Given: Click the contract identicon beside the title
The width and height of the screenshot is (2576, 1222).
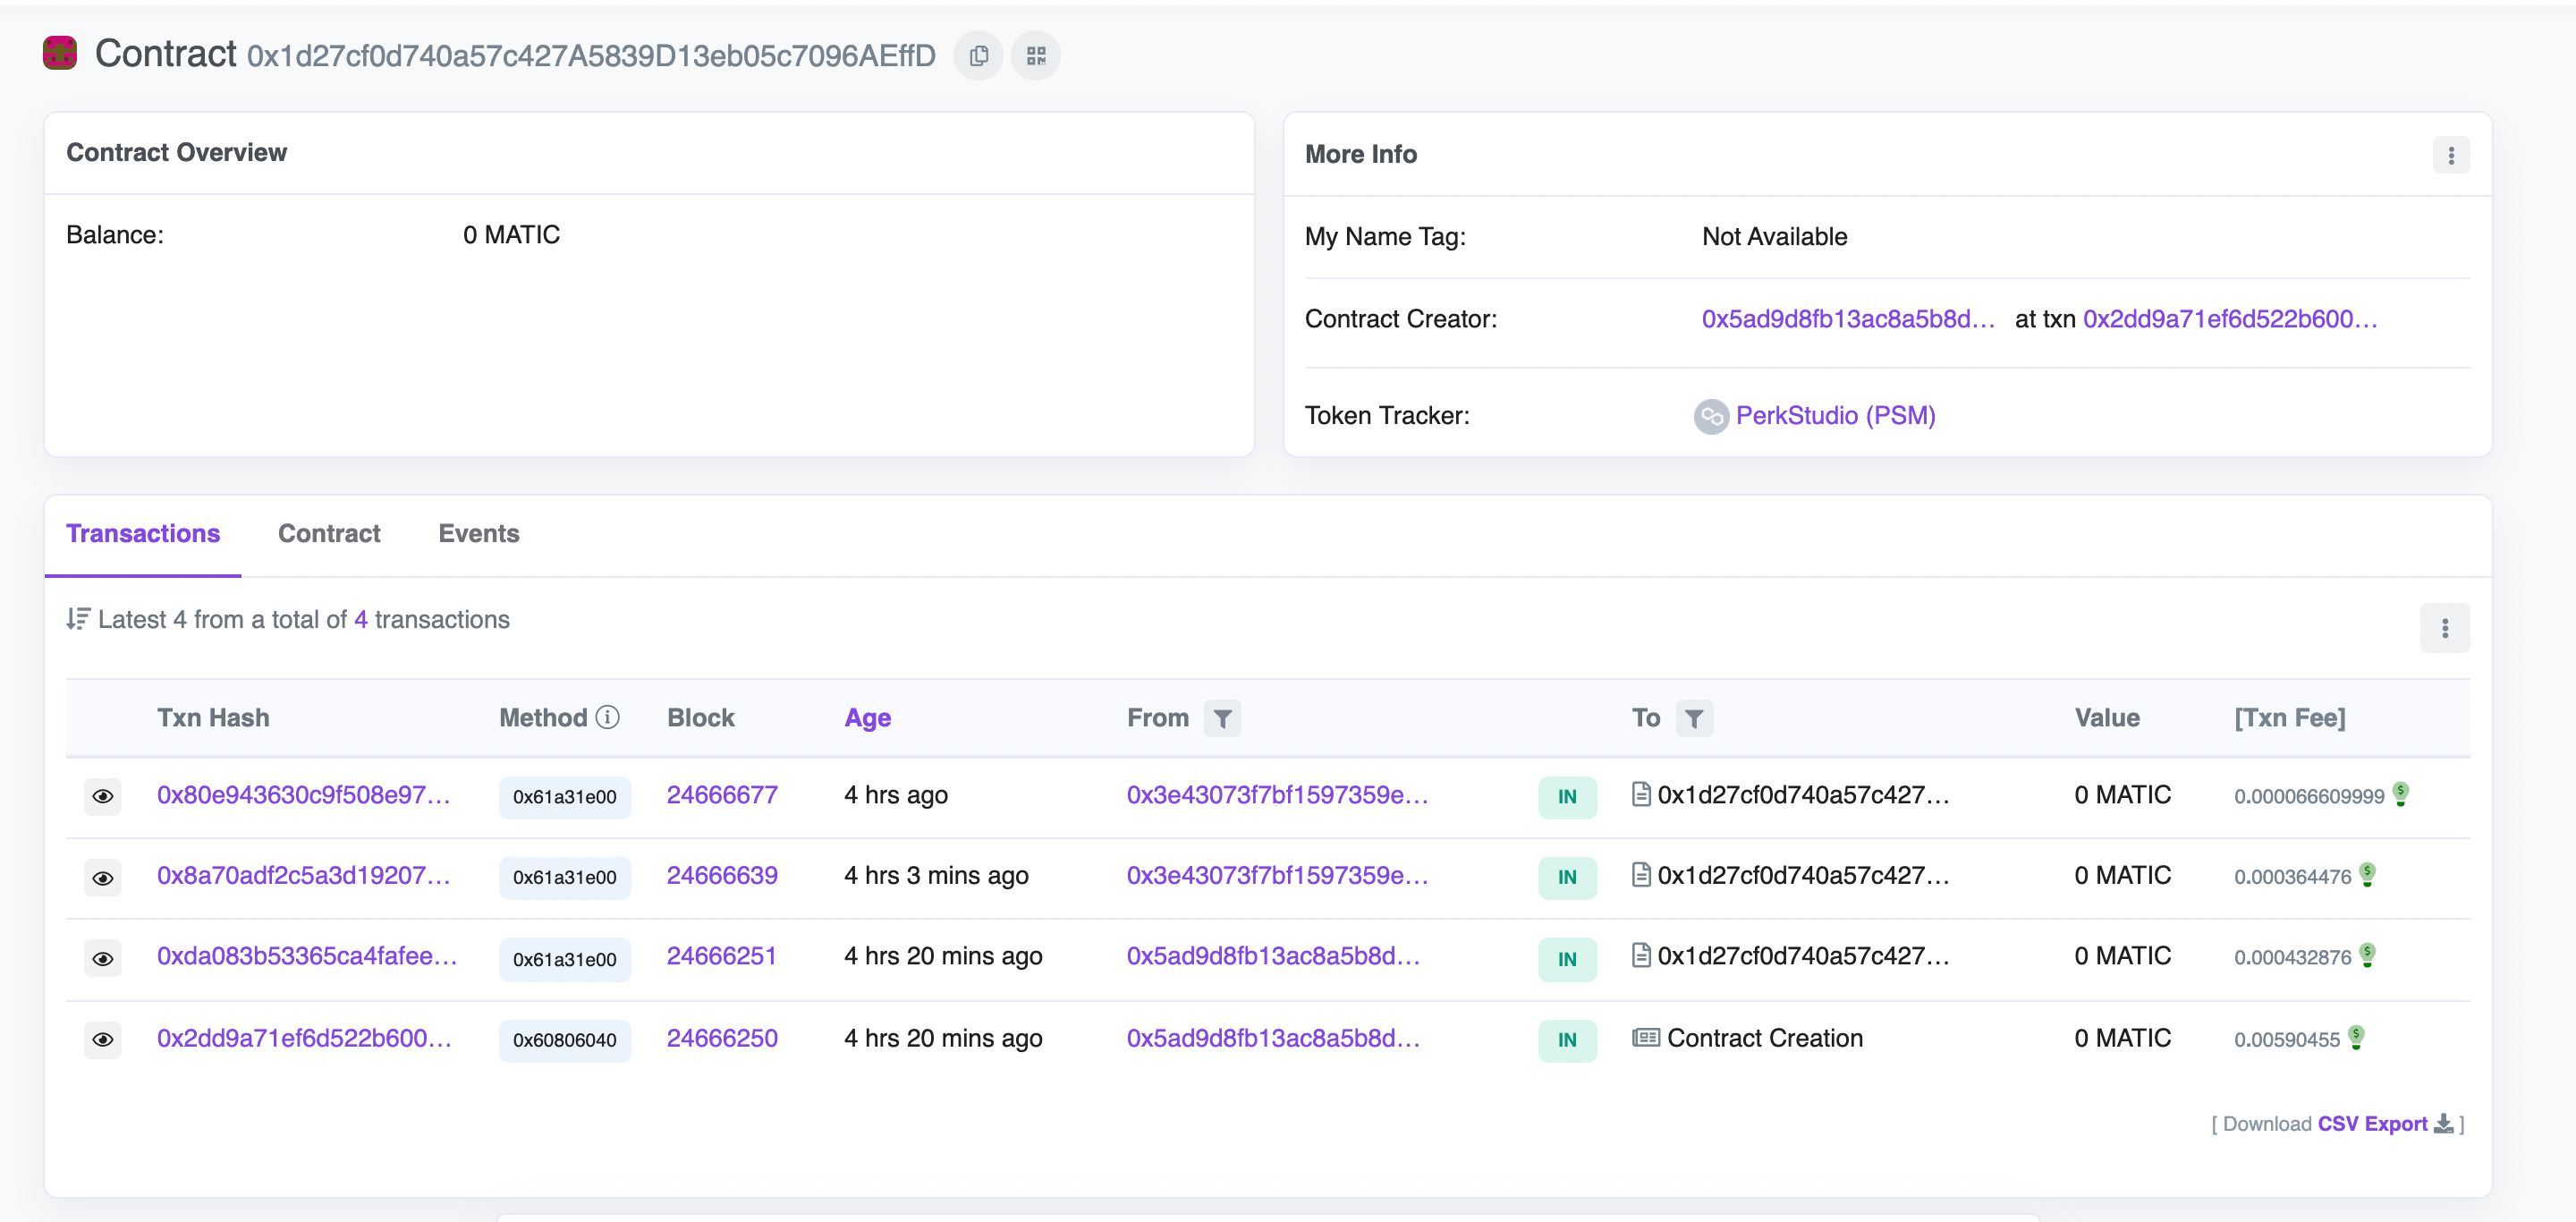Looking at the screenshot, I should [60, 53].
